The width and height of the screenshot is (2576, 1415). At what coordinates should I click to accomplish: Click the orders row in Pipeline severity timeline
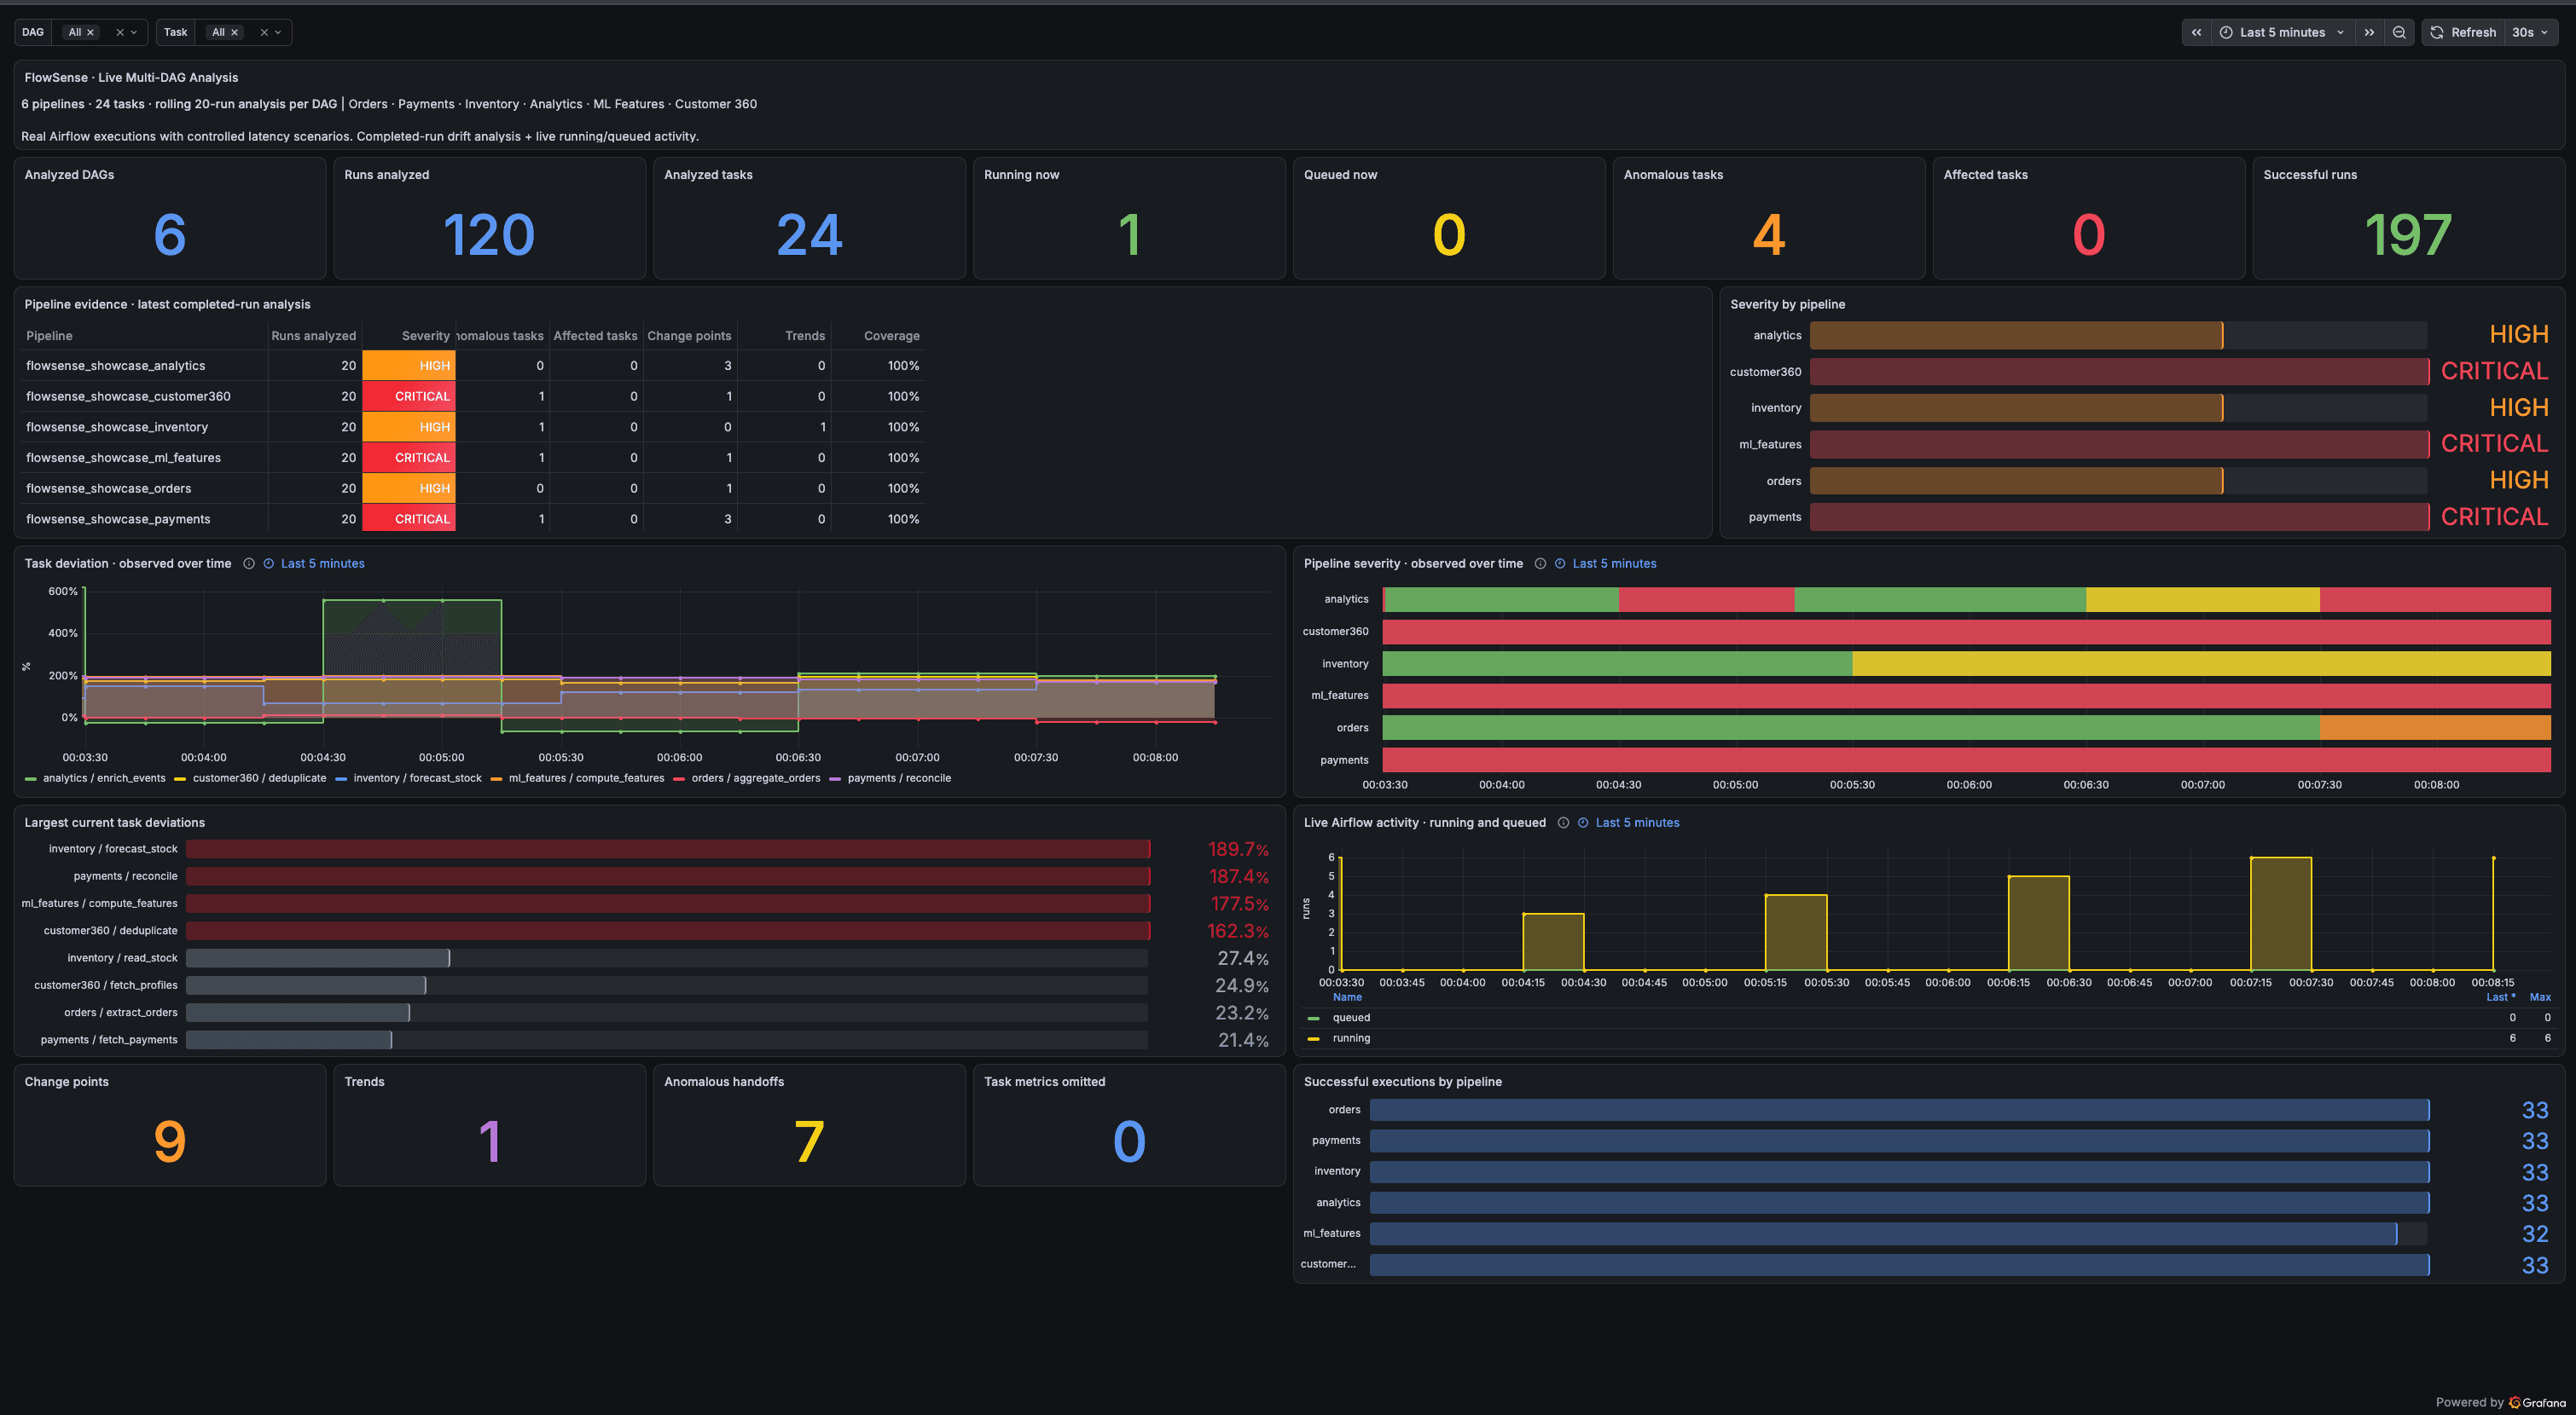[1966, 727]
